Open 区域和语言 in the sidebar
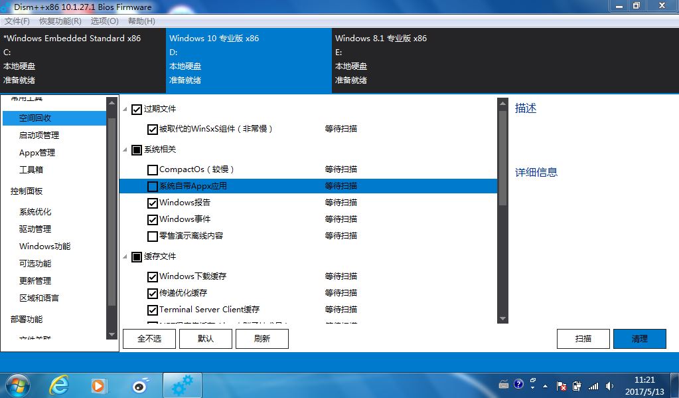The height and width of the screenshot is (398, 679). tap(39, 298)
